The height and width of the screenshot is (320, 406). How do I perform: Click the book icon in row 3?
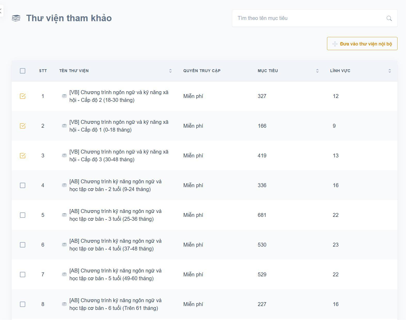tap(64, 156)
